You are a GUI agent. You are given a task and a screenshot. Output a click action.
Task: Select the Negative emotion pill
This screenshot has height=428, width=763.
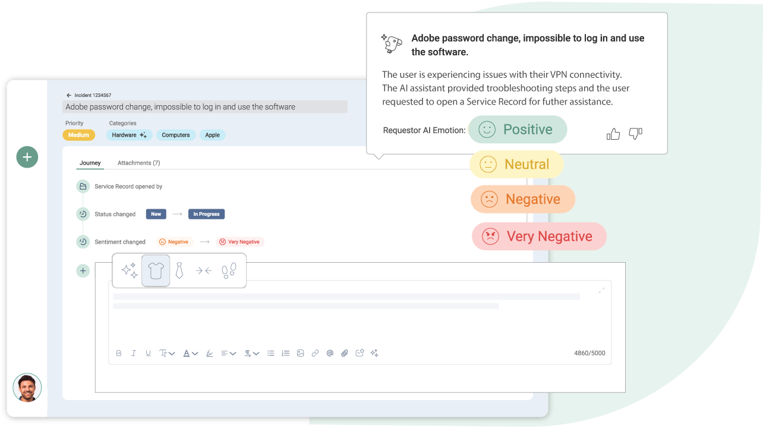pos(523,199)
